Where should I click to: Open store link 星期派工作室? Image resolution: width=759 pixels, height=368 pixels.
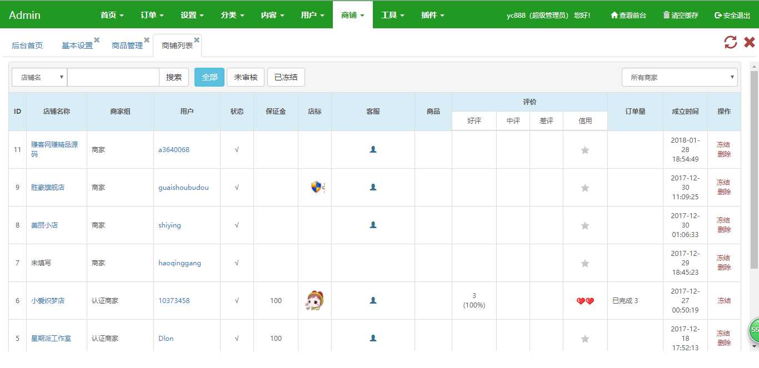coord(51,338)
